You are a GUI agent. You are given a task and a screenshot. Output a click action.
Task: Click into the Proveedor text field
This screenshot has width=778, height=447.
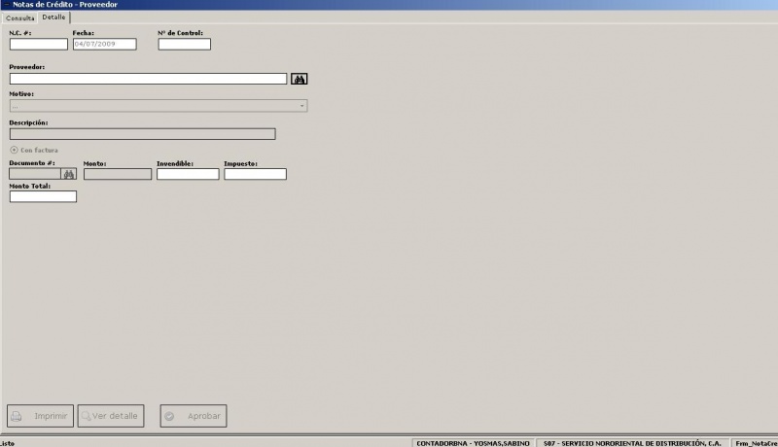149,79
